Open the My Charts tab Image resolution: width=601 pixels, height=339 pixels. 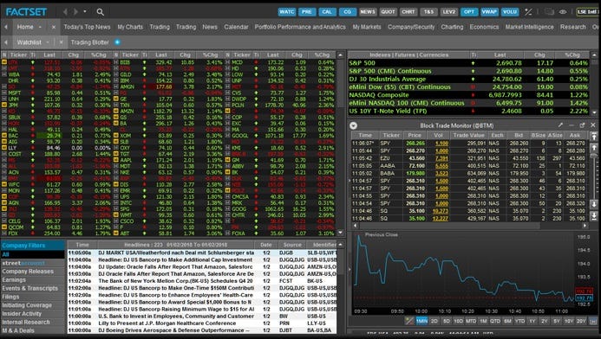point(130,27)
